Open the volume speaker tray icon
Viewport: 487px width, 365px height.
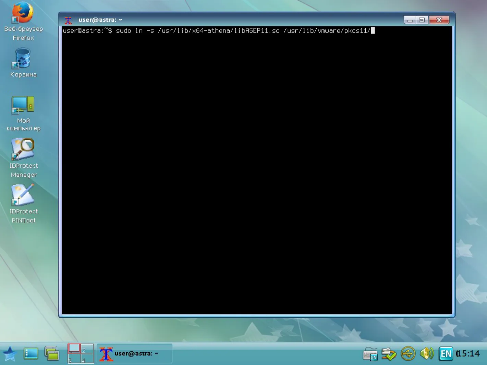(x=427, y=353)
